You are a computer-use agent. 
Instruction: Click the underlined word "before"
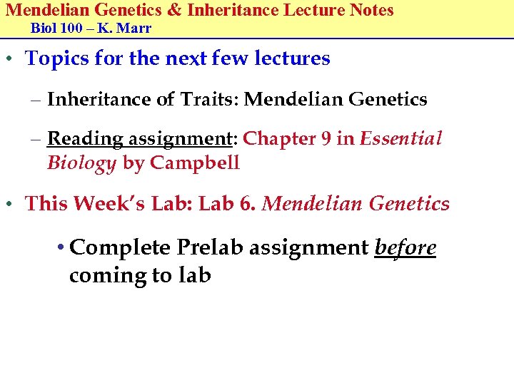[405, 248]
